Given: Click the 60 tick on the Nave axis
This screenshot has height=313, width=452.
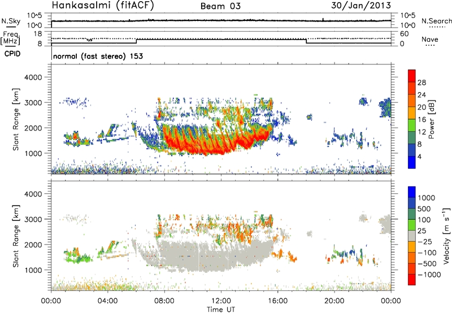Looking at the screenshot, I should [x=404, y=34].
